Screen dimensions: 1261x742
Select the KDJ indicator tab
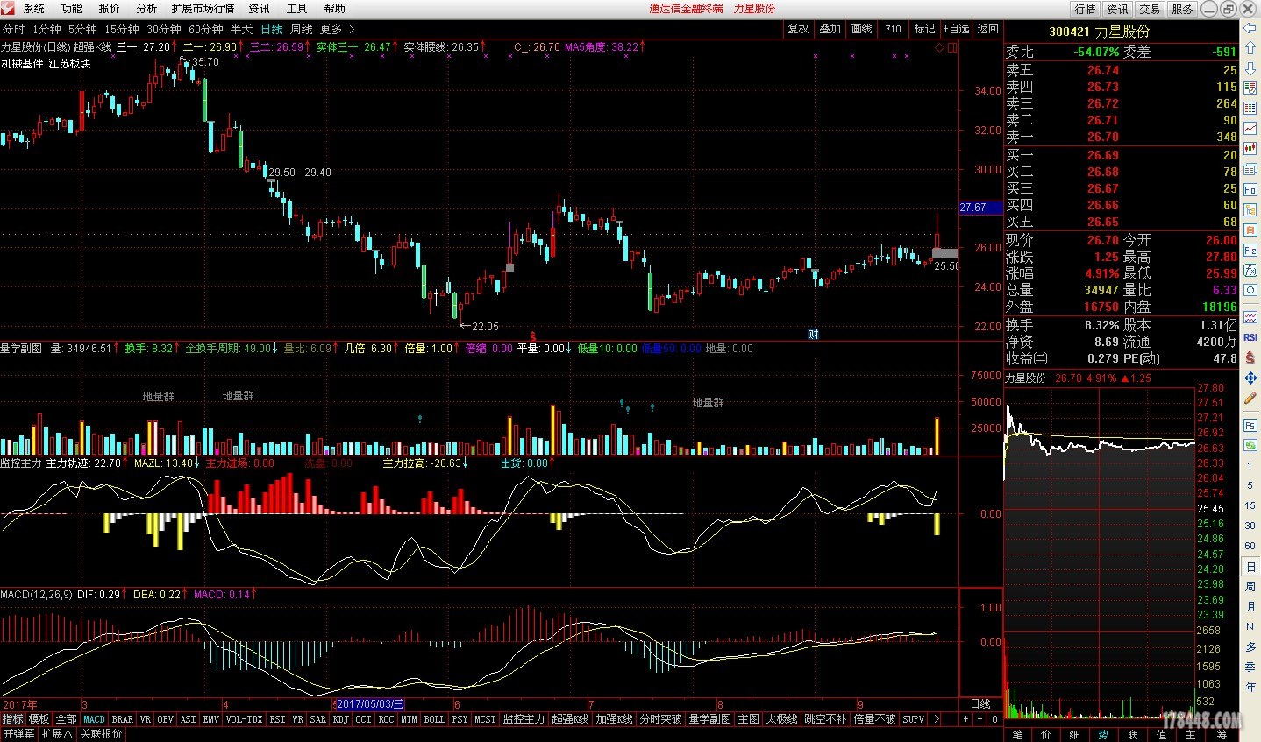click(x=341, y=719)
